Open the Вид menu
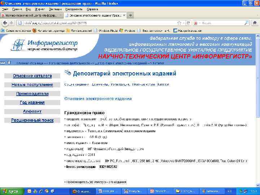This screenshot has height=195, width=260. 28,9
